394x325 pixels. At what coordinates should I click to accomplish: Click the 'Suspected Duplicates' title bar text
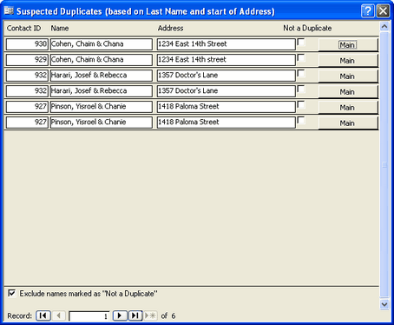coord(146,11)
